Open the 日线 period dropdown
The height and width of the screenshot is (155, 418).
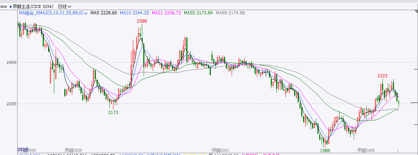(65, 6)
